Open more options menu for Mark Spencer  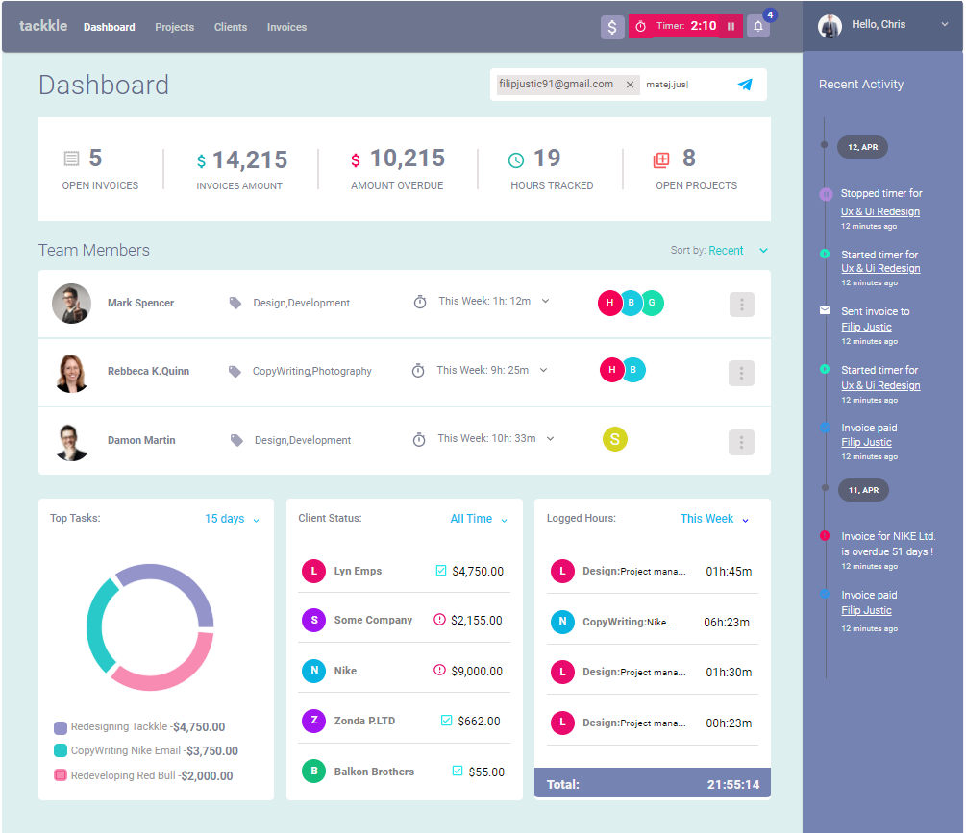742,305
